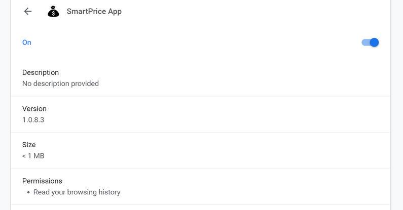Click the divider line below Description section

(200, 96)
